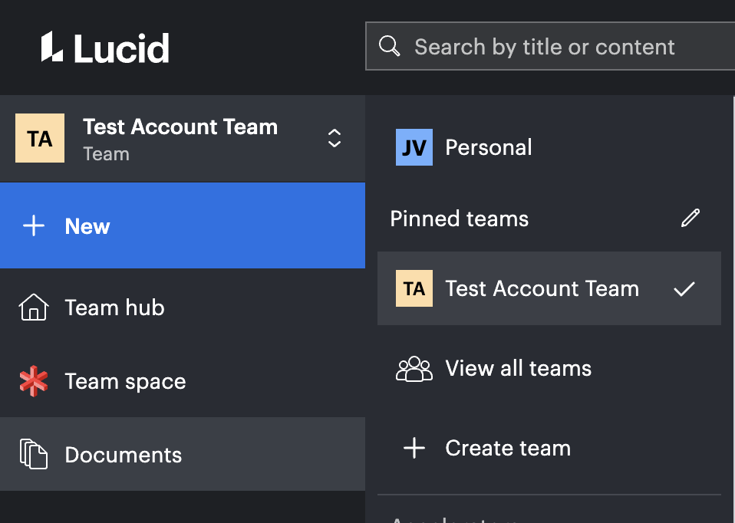Image resolution: width=735 pixels, height=523 pixels.
Task: Click the Create team option
Action: 549,448
